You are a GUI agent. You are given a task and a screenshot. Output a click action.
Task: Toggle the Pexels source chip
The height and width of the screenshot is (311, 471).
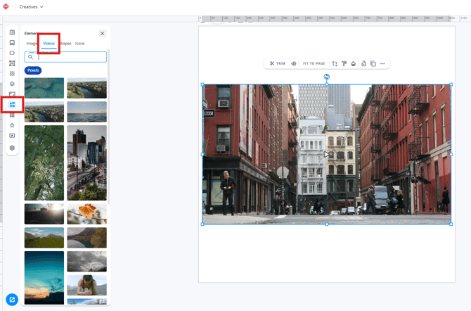tap(33, 70)
